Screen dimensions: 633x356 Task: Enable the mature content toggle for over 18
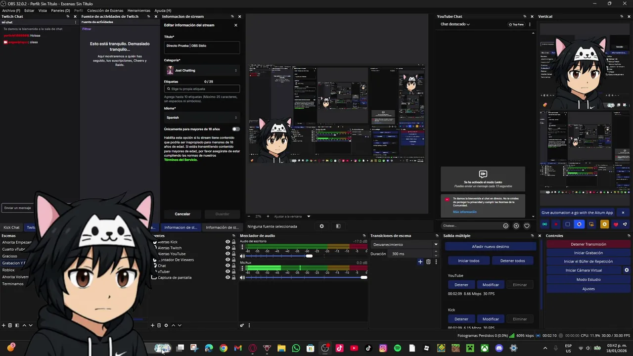[236, 129]
